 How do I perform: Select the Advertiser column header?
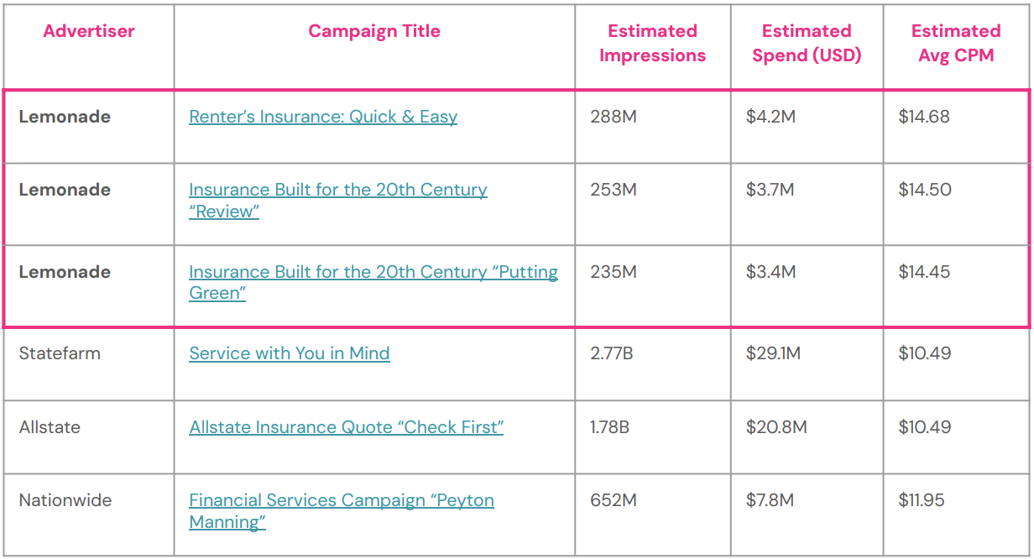[x=89, y=31]
